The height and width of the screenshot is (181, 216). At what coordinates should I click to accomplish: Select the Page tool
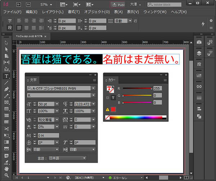6,56
